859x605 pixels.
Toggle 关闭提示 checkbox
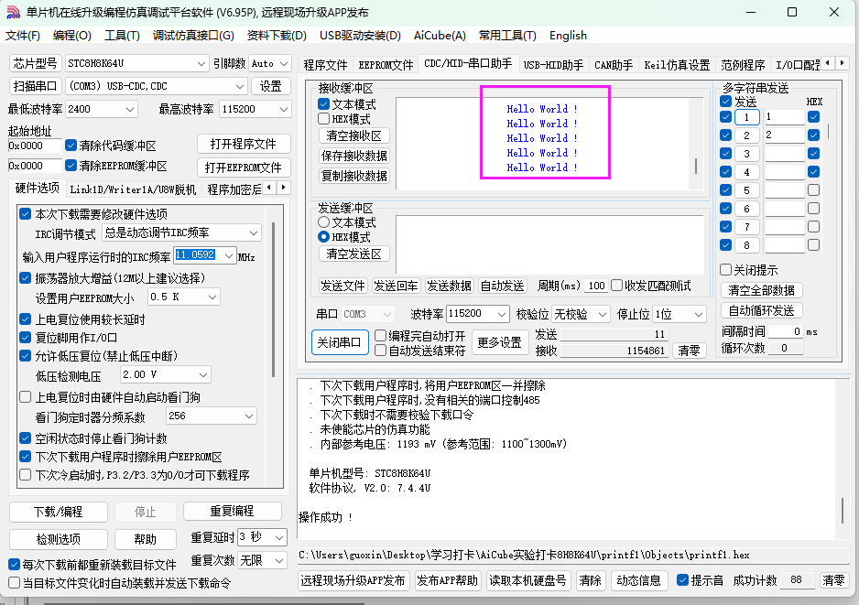click(x=726, y=269)
